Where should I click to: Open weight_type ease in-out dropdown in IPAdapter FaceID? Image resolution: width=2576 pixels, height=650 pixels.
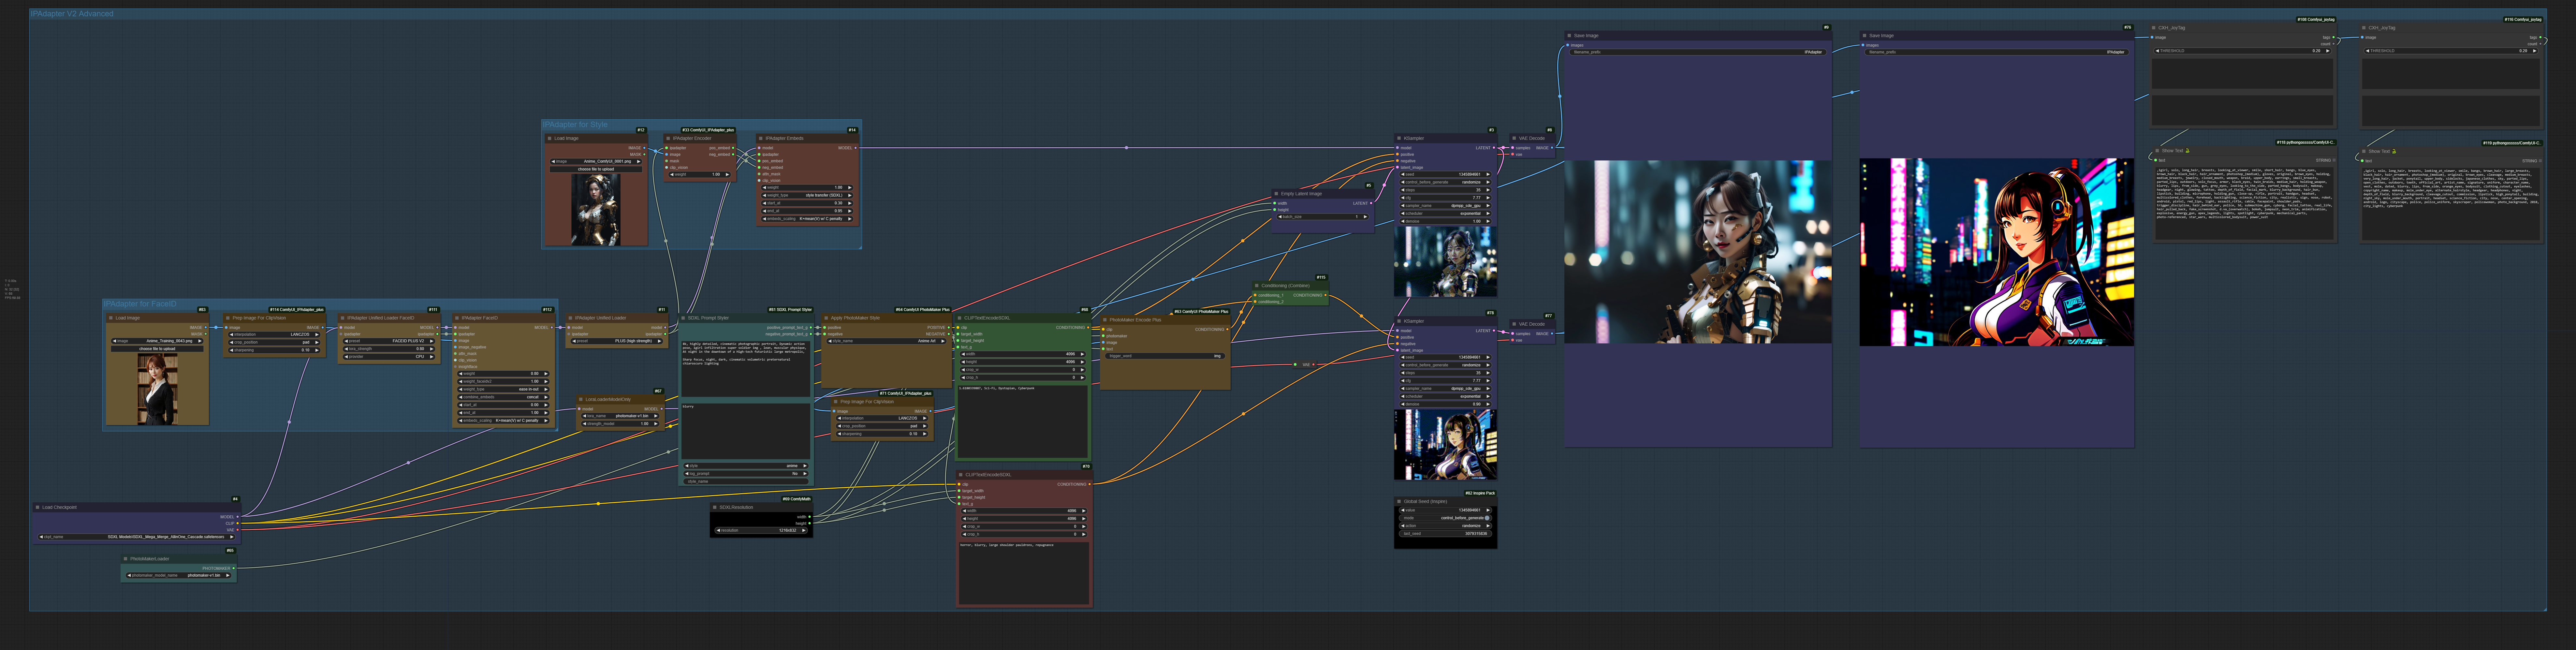[x=503, y=389]
